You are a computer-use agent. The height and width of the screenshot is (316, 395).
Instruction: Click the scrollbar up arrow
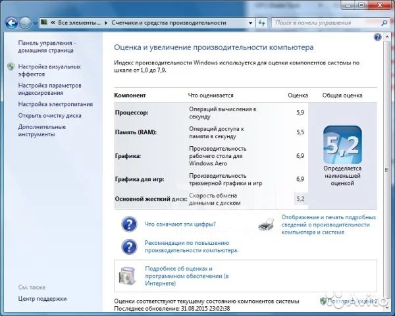387,37
